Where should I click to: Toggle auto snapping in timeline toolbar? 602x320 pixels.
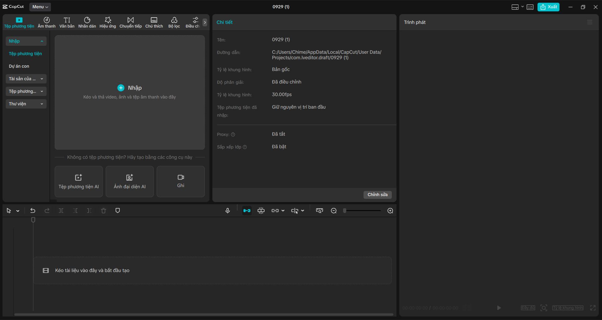click(261, 211)
